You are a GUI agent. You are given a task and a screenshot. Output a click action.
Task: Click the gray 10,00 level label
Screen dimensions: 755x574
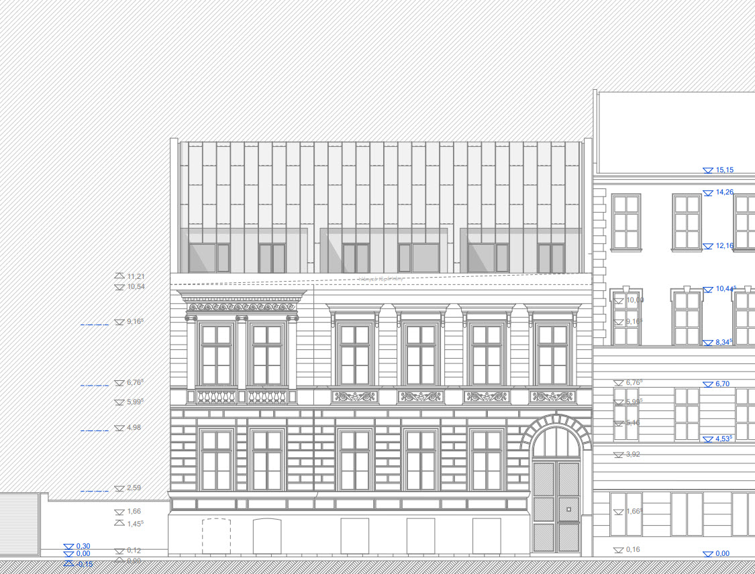(635, 300)
